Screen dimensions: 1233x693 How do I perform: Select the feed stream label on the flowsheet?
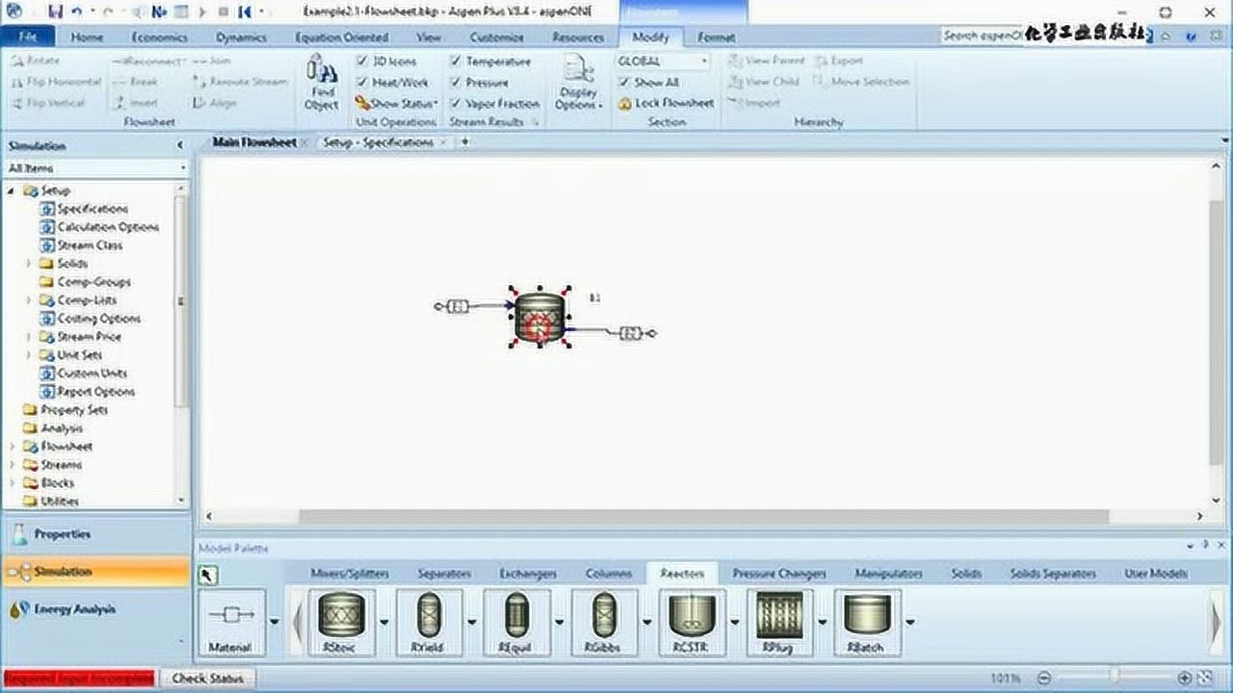[x=459, y=306]
